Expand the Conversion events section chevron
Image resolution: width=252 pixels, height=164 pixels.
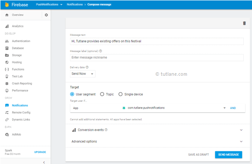click(x=241, y=130)
